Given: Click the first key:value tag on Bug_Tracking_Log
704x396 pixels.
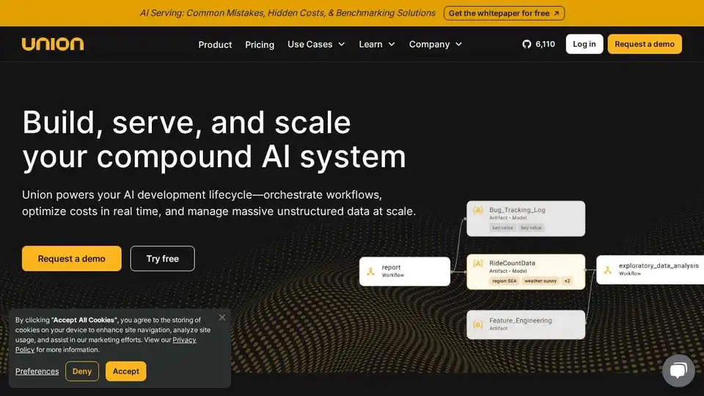Looking at the screenshot, I should 502,227.
